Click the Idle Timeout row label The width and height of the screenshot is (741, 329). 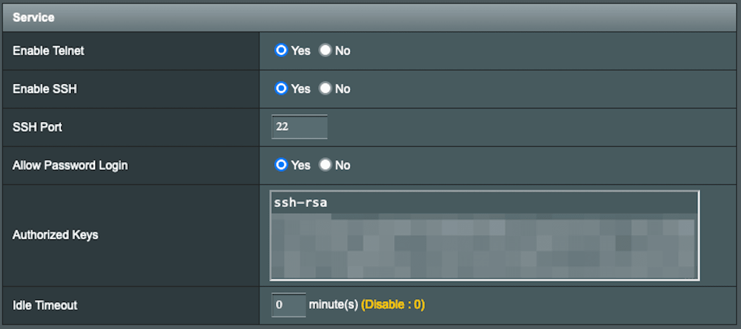click(x=44, y=304)
